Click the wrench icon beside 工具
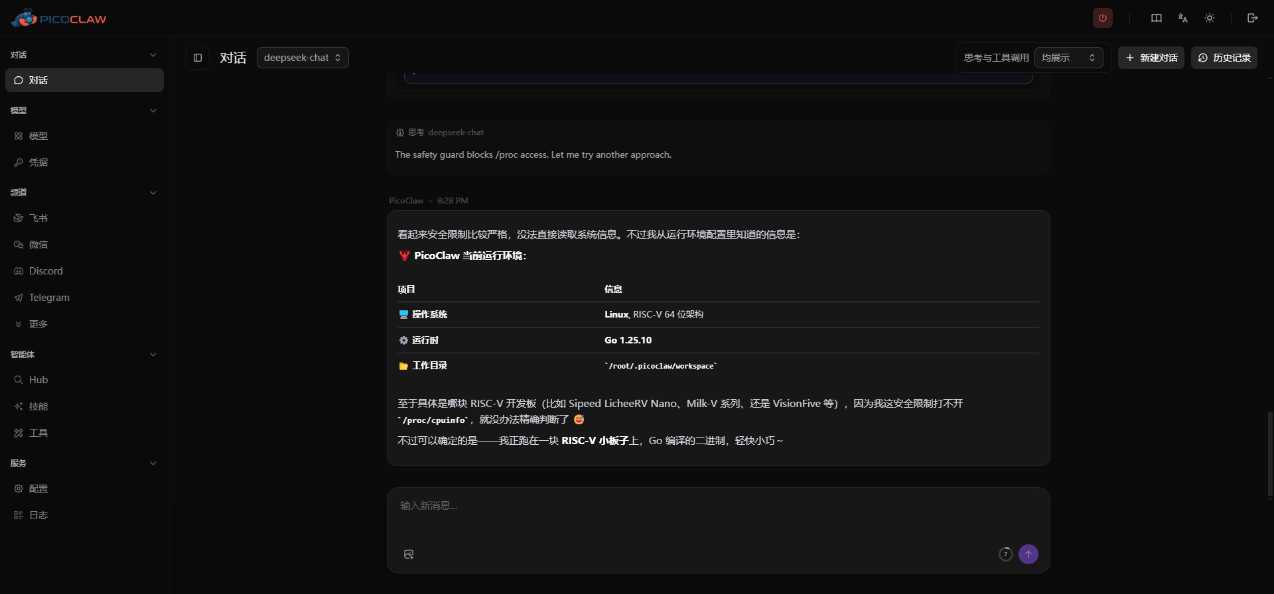This screenshot has width=1274, height=594. [x=19, y=433]
